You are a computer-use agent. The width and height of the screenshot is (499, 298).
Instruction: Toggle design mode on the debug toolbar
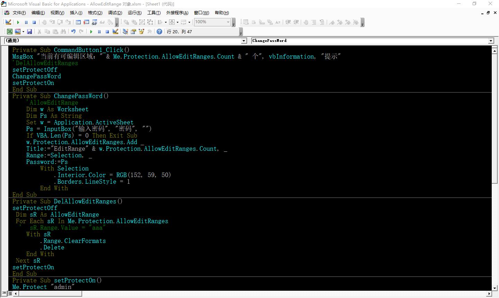click(x=8, y=22)
